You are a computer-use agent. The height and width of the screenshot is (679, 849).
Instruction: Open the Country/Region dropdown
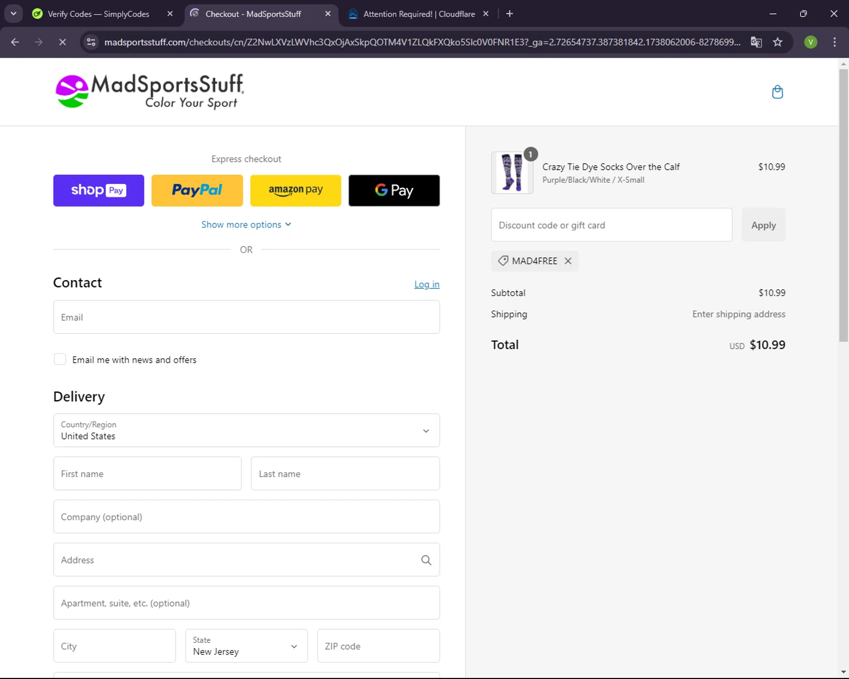coord(246,431)
